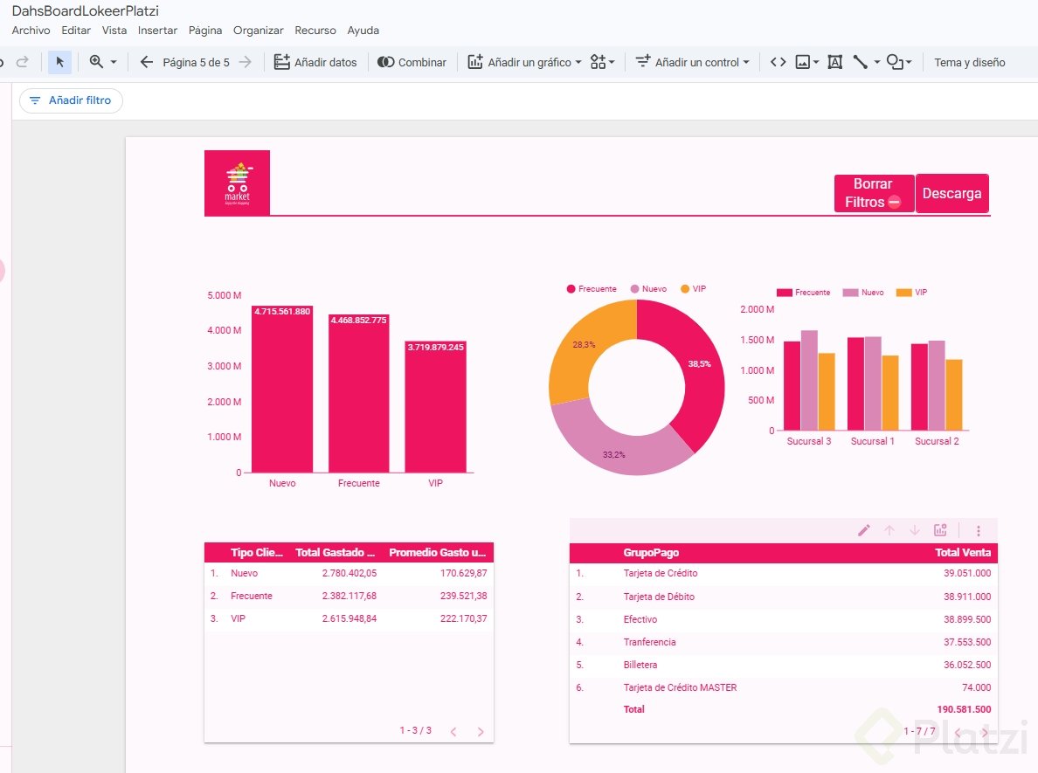Open the Archivo menu
This screenshot has height=773, width=1038.
[x=31, y=31]
